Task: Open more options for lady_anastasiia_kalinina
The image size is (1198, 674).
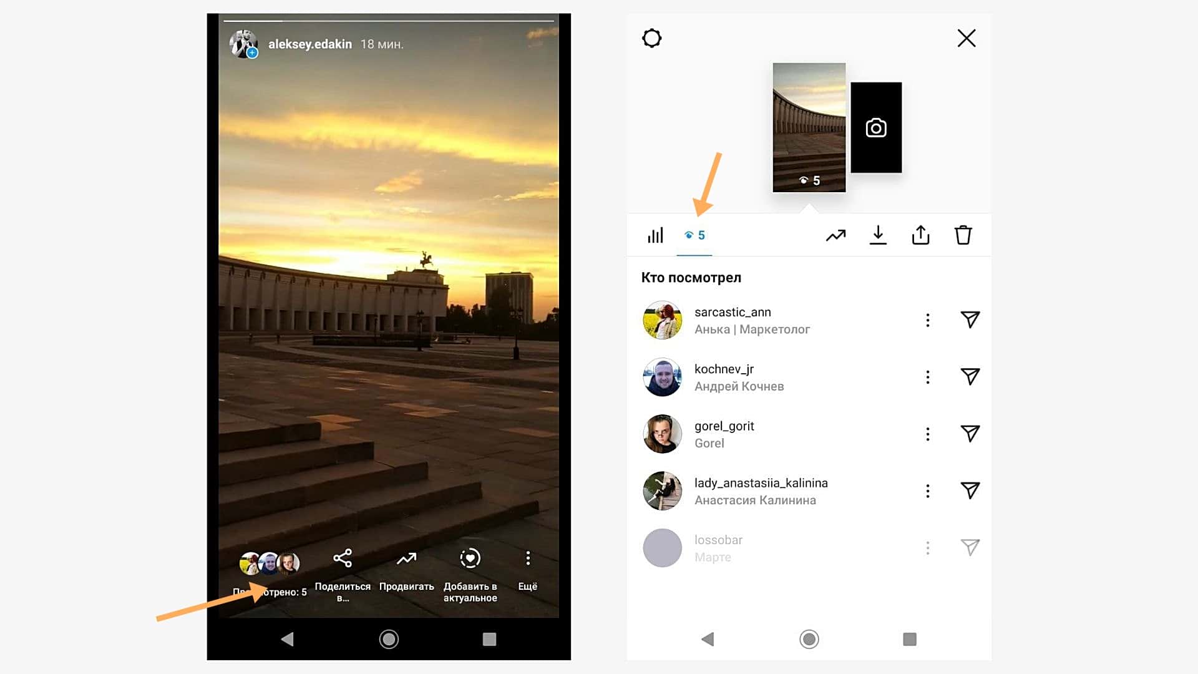Action: click(927, 491)
